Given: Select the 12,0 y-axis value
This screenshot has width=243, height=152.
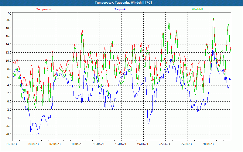Looking at the screenshot, I should click(x=9, y=52).
